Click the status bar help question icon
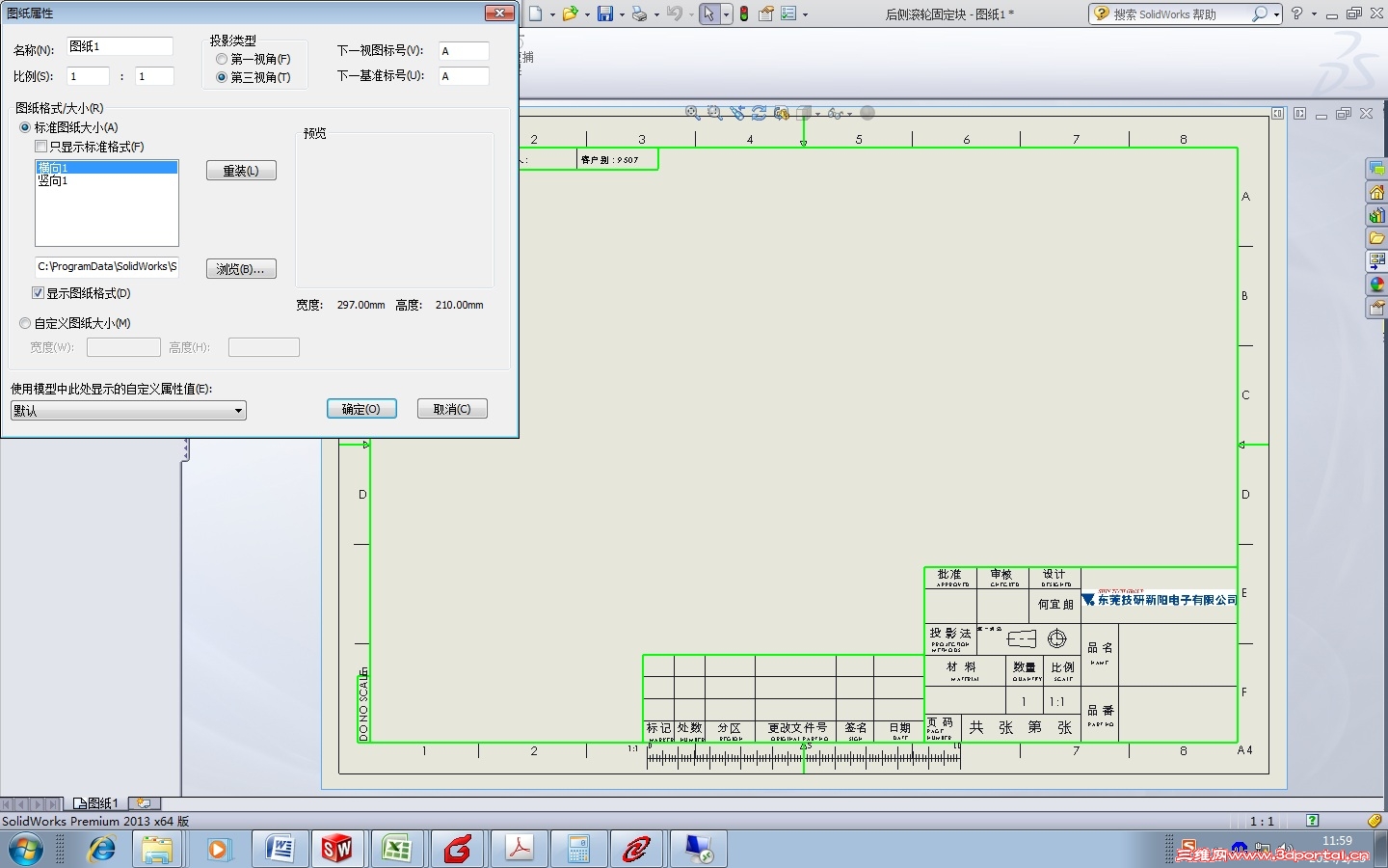 1312,821
